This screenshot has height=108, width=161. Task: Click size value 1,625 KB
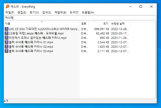tap(103, 47)
